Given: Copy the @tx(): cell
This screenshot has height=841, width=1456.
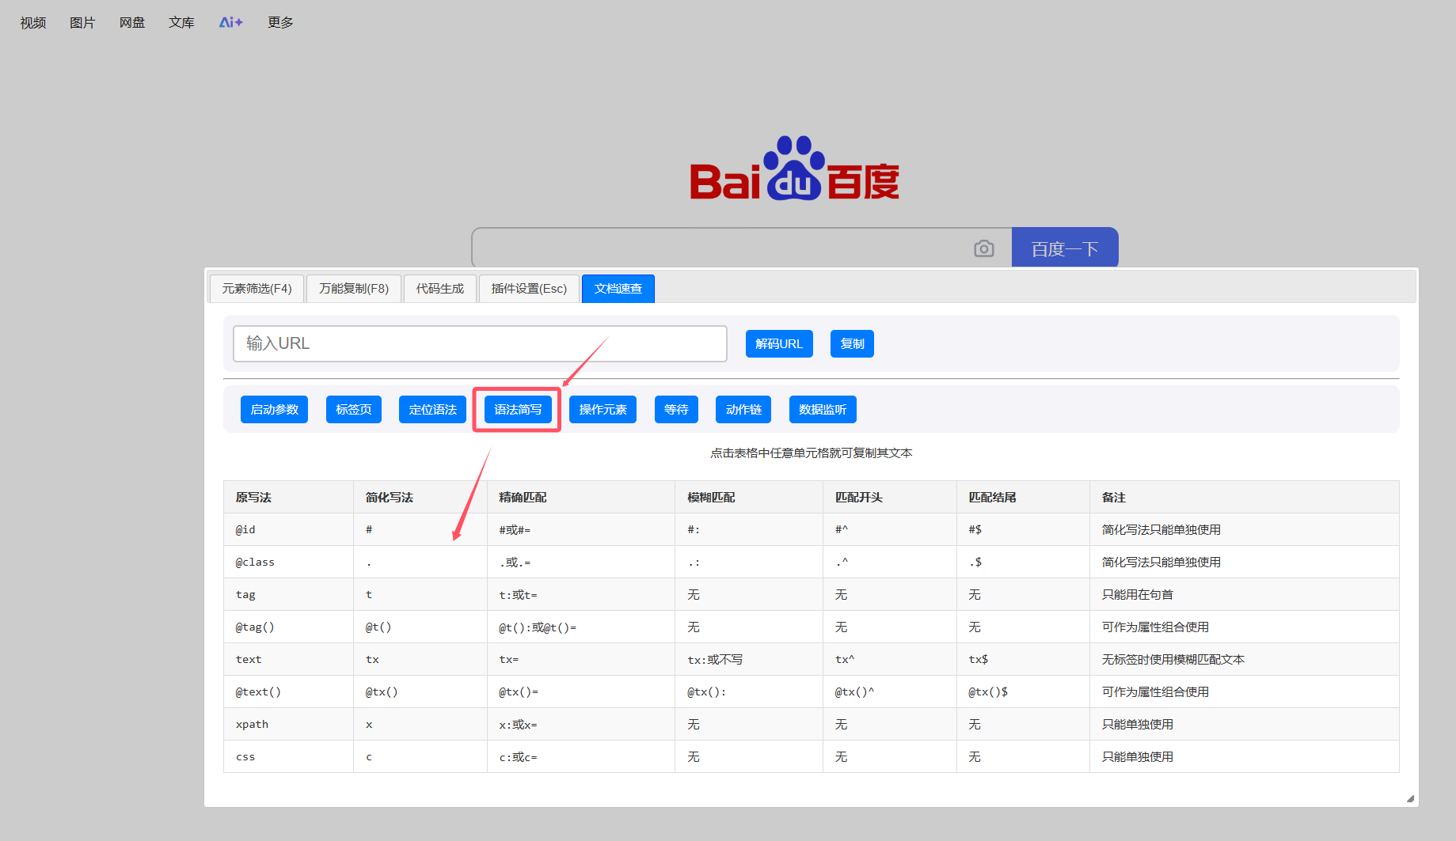Looking at the screenshot, I should (748, 691).
